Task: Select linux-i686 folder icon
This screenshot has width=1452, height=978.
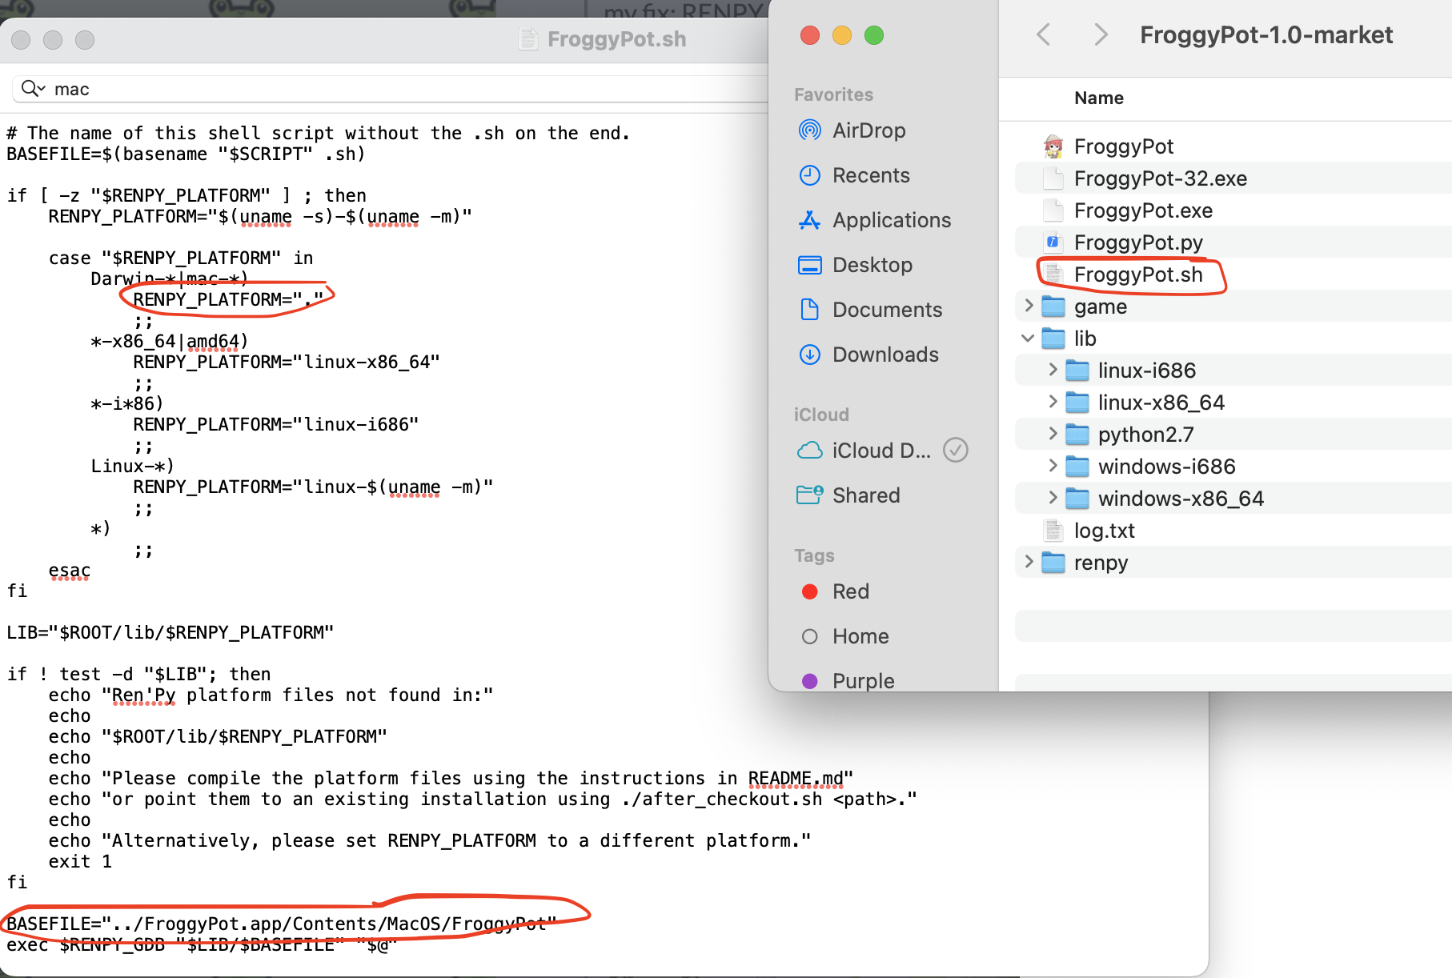Action: point(1077,371)
